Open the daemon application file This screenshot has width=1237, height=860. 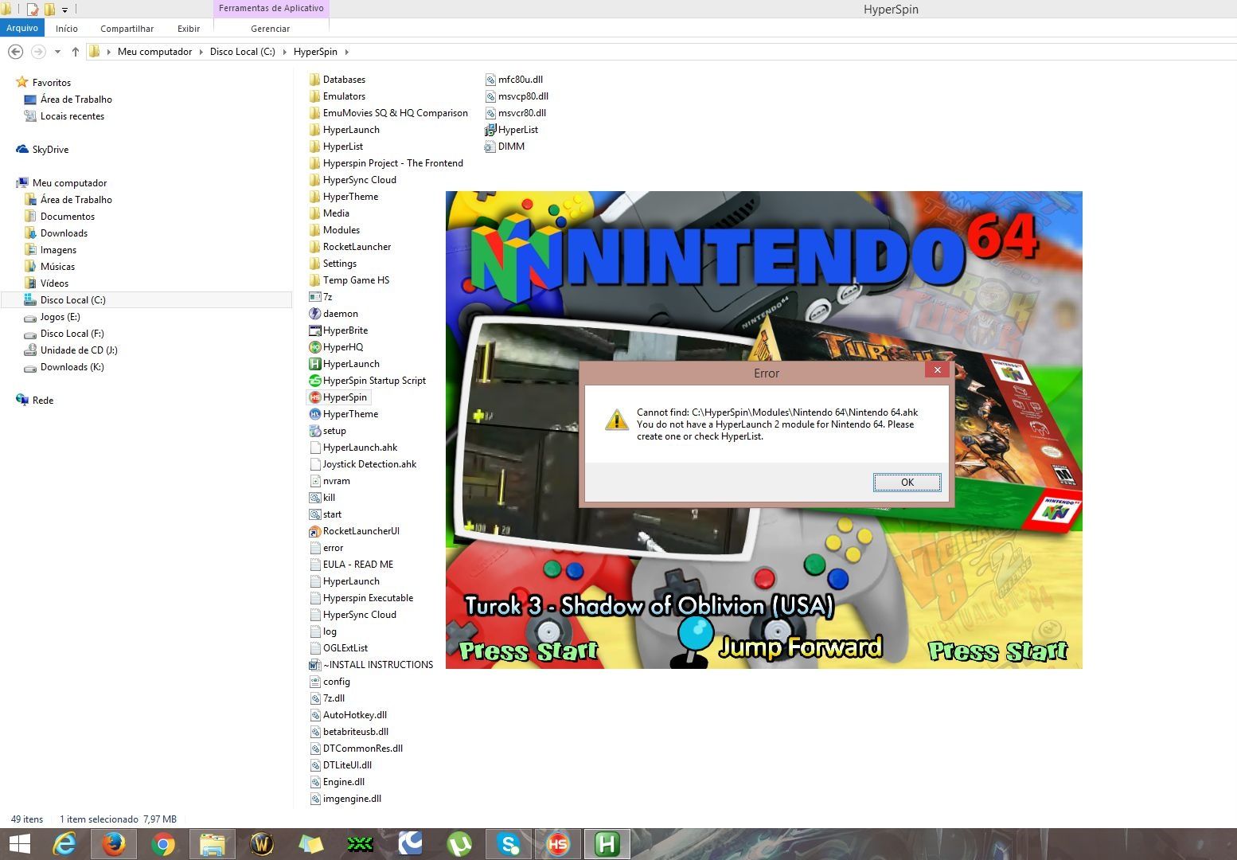(x=334, y=314)
